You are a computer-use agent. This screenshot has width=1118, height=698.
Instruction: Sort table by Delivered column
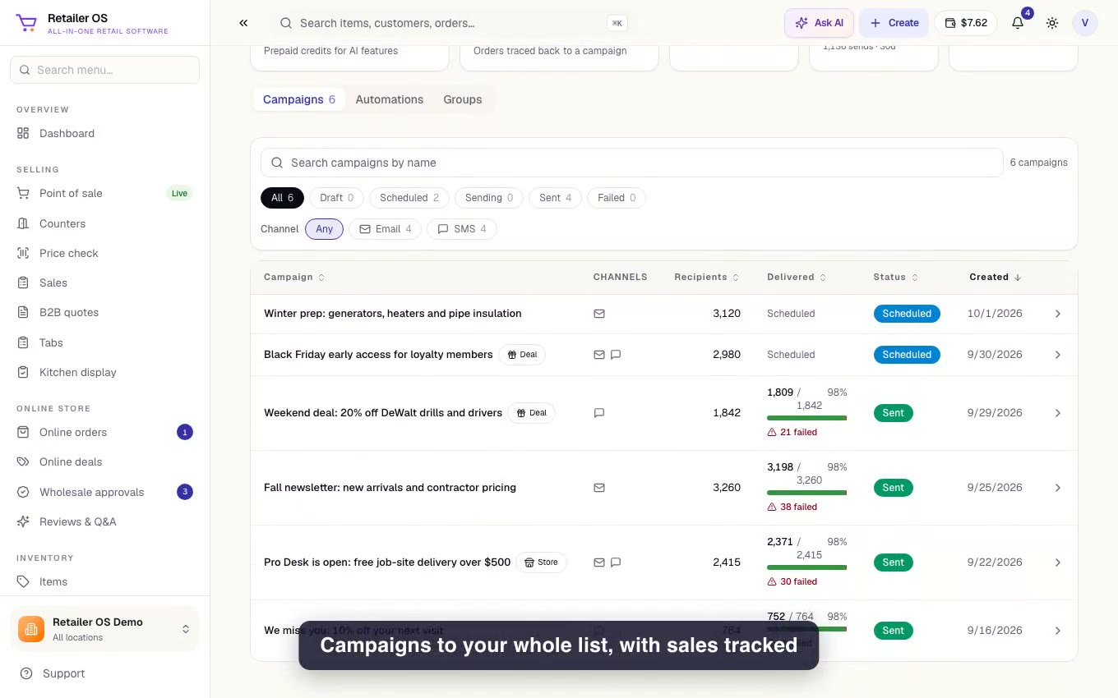coord(797,278)
